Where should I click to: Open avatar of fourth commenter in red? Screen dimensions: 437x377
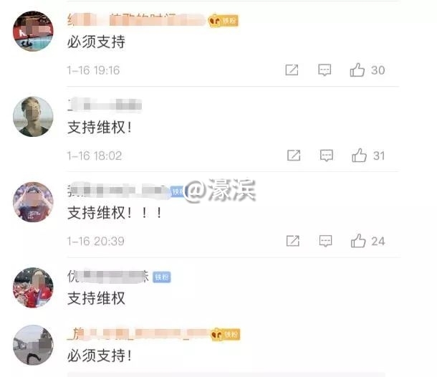(33, 287)
